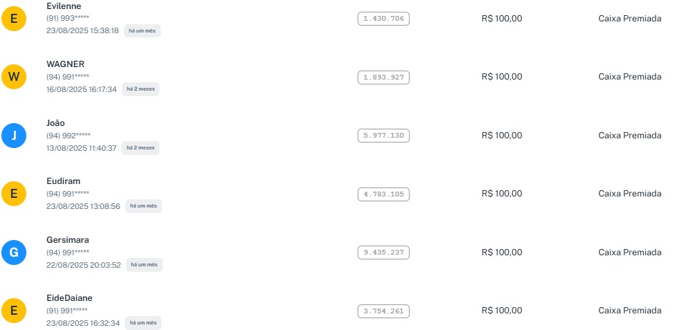Viewport: 673px width, 330px height.
Task: Open the winner name WAGNER
Action: point(65,64)
